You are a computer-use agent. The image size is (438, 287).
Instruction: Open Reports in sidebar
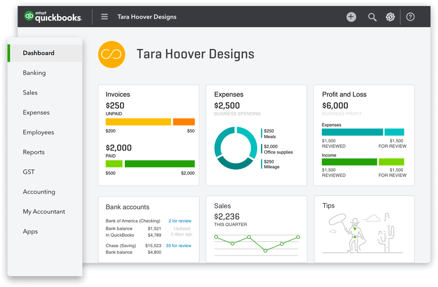pyautogui.click(x=34, y=152)
